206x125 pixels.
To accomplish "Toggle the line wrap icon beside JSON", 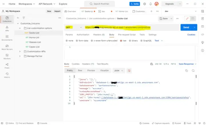I will tap(129, 71).
